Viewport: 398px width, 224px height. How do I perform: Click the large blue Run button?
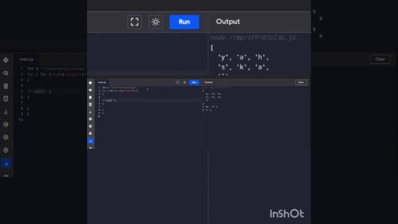[184, 22]
